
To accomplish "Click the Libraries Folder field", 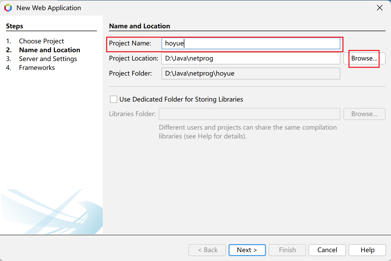I will 250,114.
